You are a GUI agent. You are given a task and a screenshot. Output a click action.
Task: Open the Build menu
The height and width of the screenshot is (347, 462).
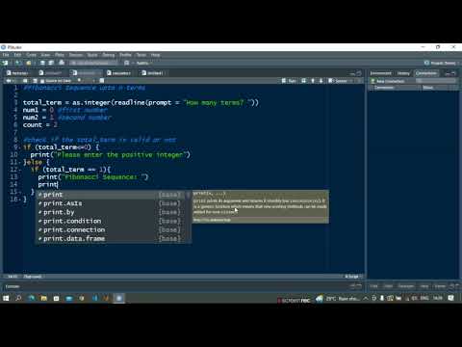click(92, 55)
